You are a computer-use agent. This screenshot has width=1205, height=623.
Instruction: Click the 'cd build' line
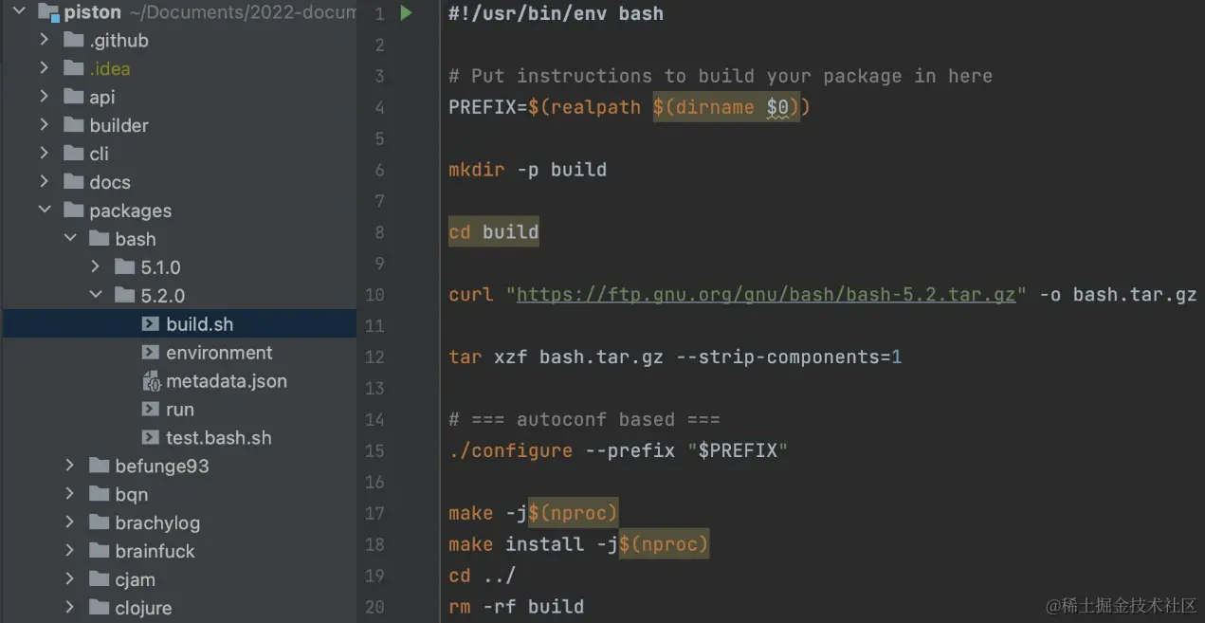pyautogui.click(x=494, y=231)
